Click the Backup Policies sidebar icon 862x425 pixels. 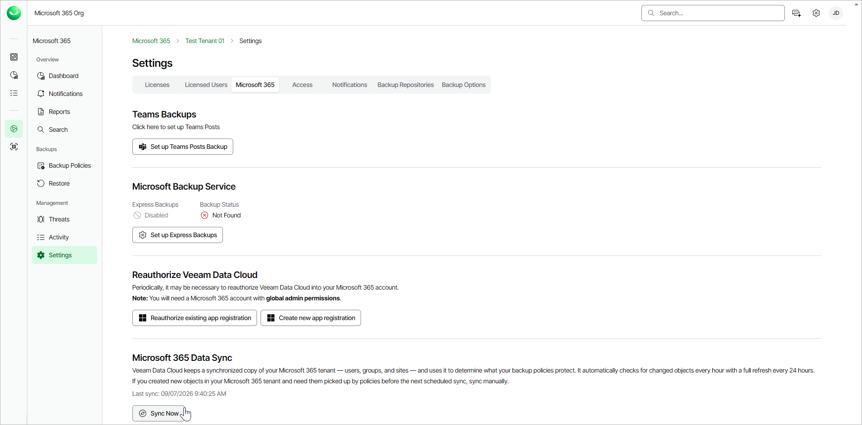[x=41, y=165]
